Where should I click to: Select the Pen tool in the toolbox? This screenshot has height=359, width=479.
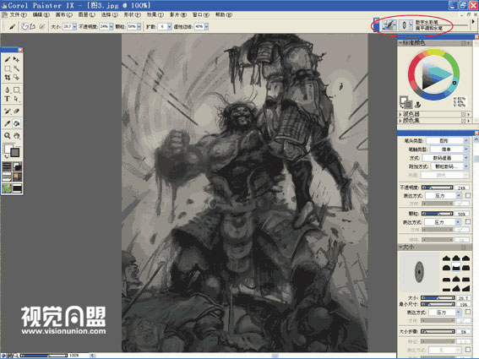pos(8,90)
